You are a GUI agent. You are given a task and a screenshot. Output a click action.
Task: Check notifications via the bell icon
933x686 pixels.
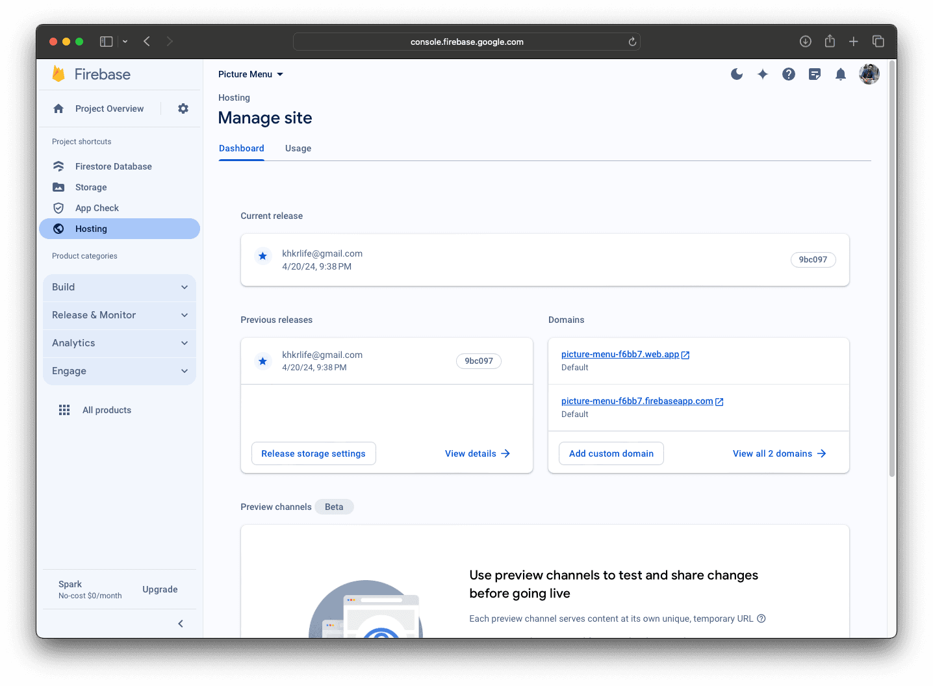pyautogui.click(x=840, y=74)
